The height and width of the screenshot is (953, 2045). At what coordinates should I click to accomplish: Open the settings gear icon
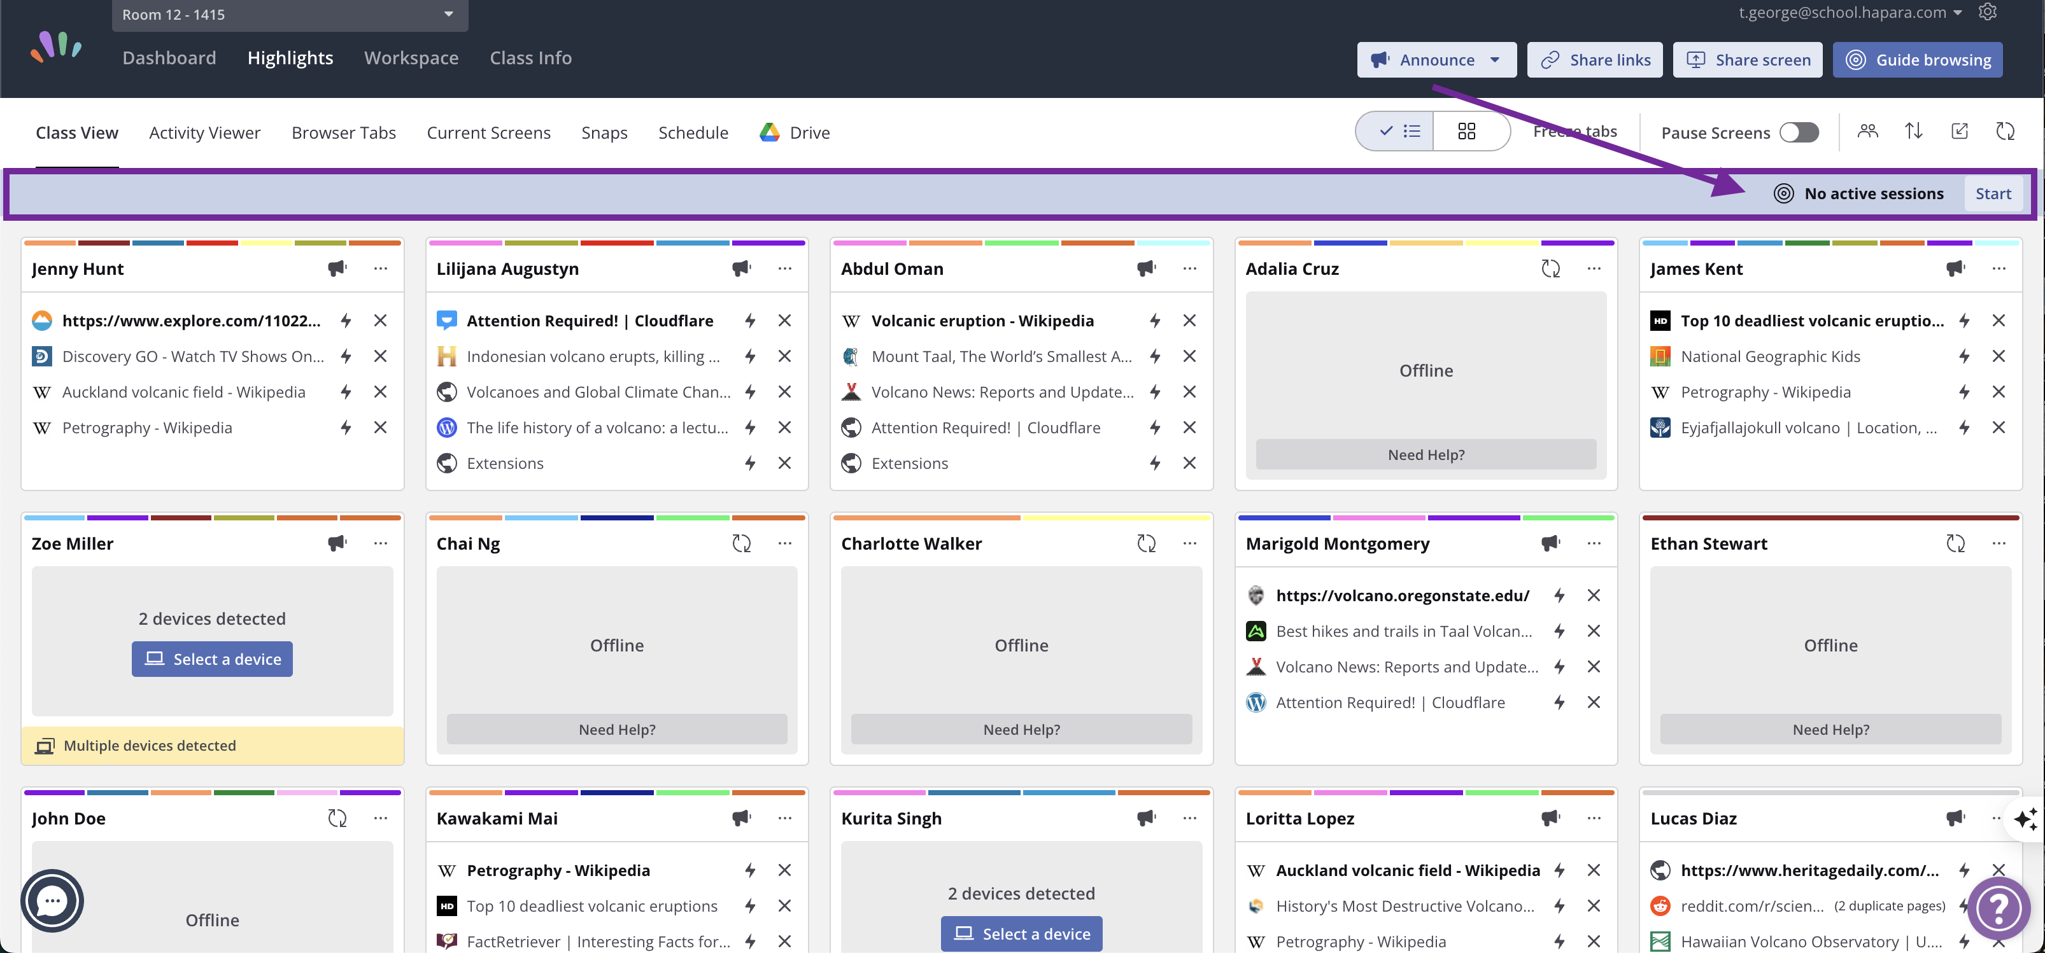click(x=1988, y=12)
